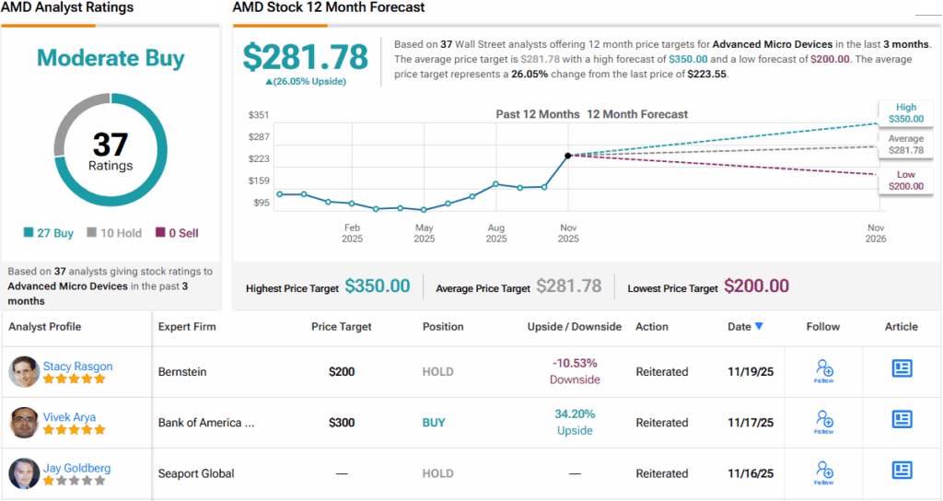This screenshot has width=943, height=501.
Task: Click the HOLD position for Jay Goldberg
Action: (437, 473)
